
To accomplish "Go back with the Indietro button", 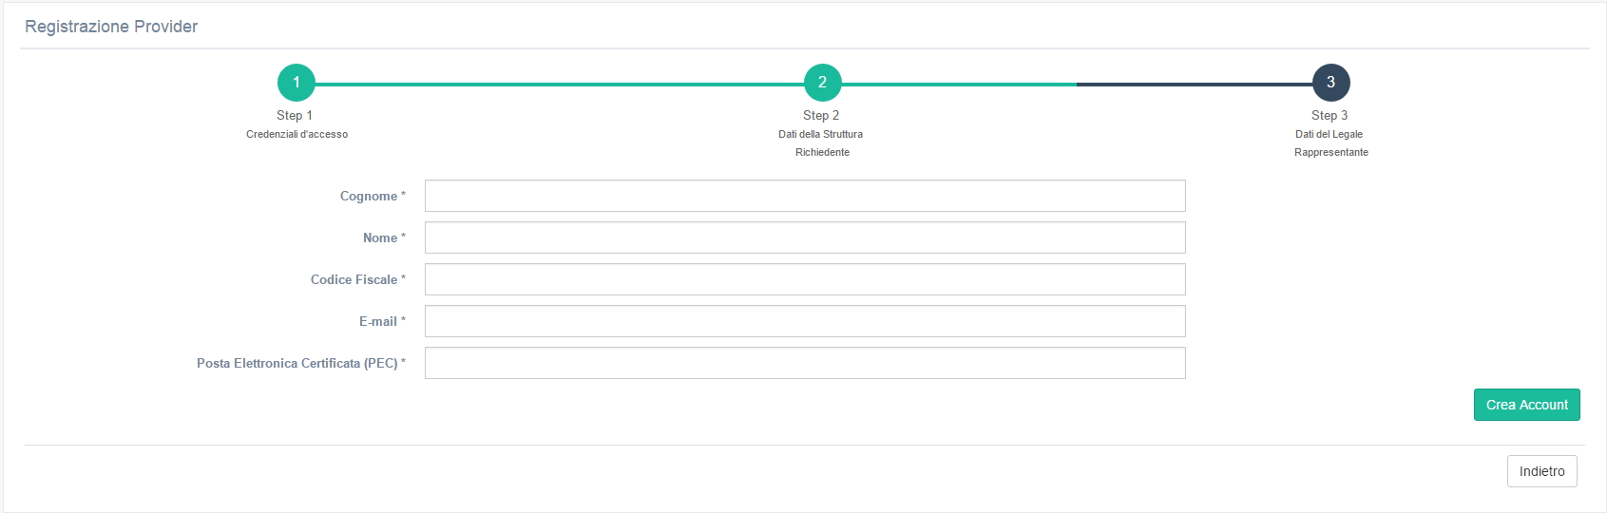I will (x=1541, y=471).
